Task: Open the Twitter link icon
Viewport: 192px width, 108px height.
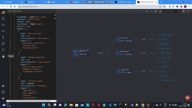Action: pyautogui.click(x=3, y=86)
